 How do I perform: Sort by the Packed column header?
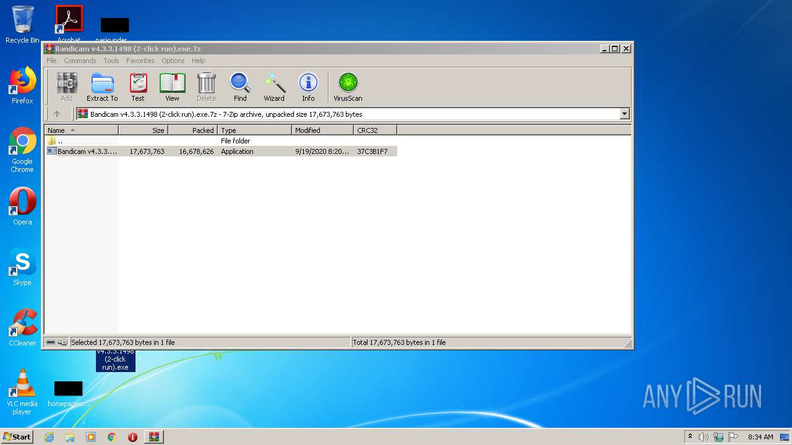tap(192, 130)
